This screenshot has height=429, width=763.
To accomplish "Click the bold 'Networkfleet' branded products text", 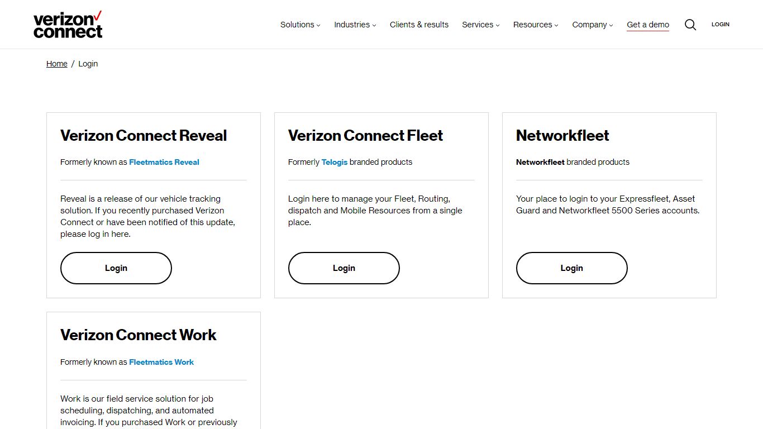I will (x=540, y=162).
